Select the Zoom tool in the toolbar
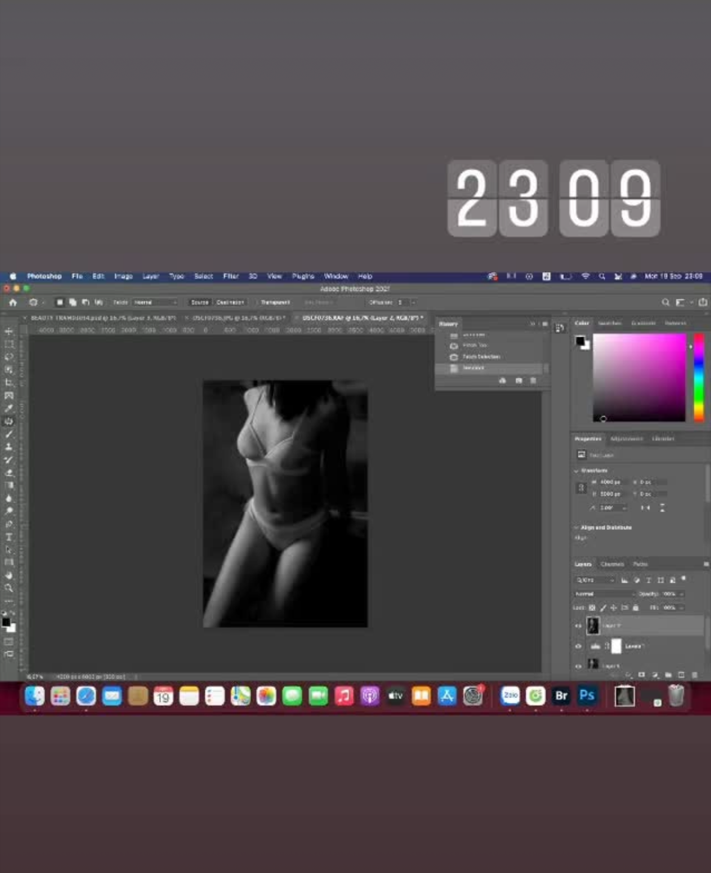 (9, 588)
